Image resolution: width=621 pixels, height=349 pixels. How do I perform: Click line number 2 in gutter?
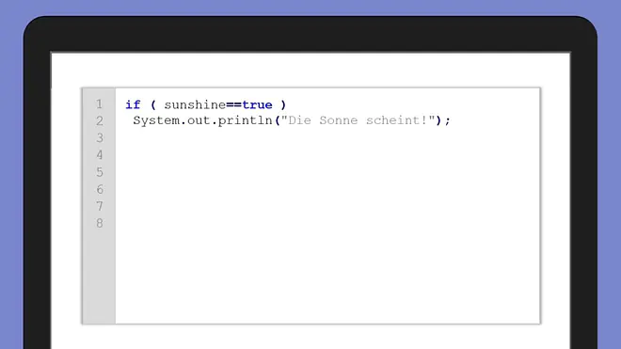100,120
